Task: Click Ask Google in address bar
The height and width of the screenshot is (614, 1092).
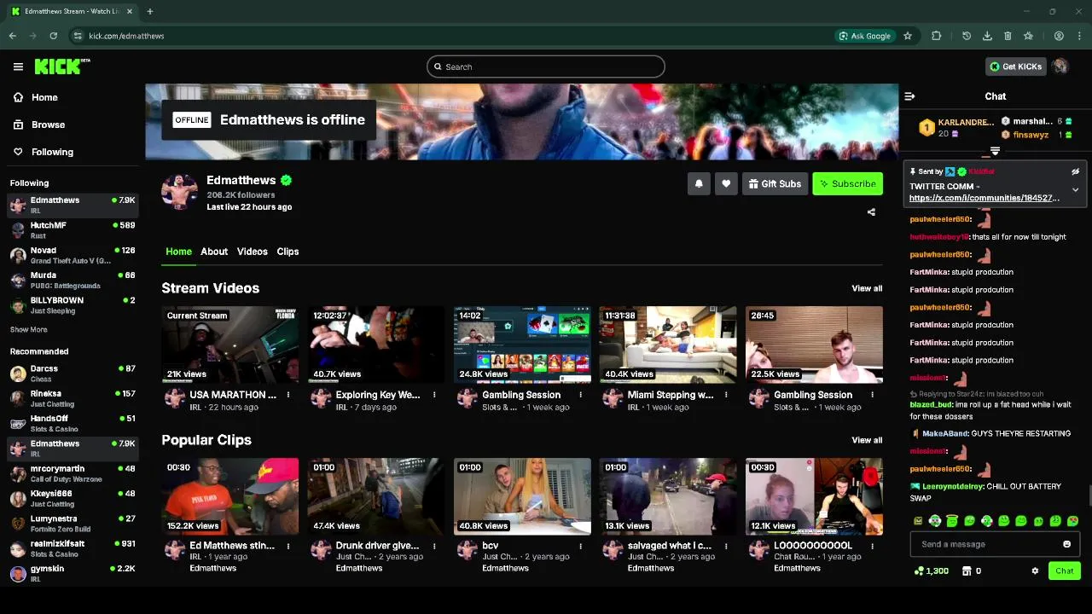Action: [865, 36]
